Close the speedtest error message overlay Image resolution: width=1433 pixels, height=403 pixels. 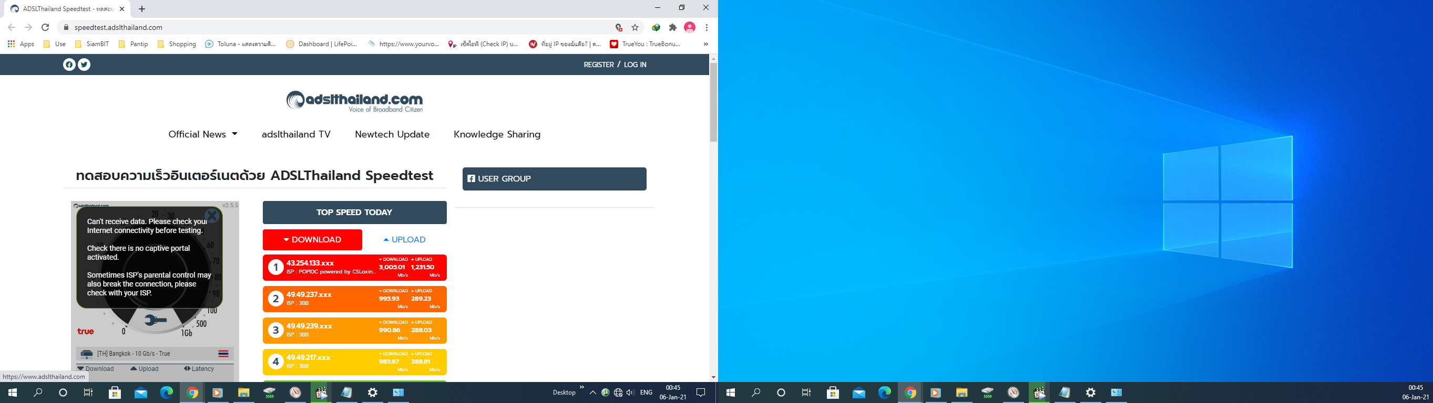[211, 215]
